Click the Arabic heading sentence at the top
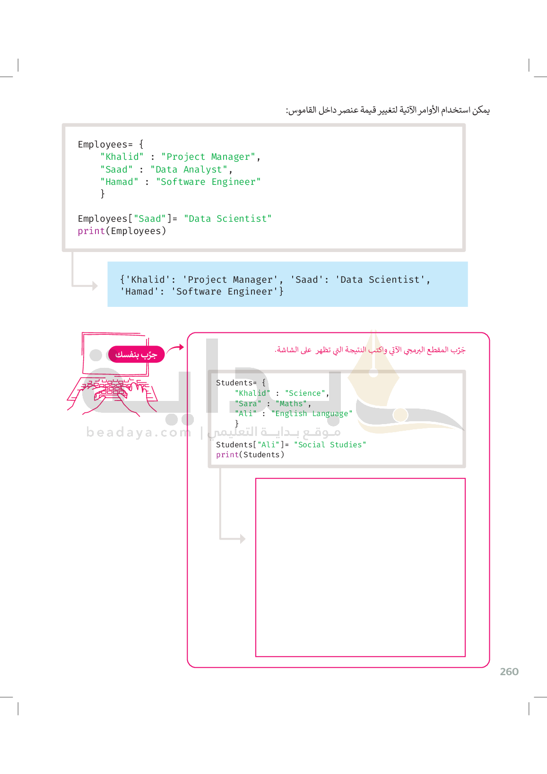The width and height of the screenshot is (547, 774). coord(387,110)
